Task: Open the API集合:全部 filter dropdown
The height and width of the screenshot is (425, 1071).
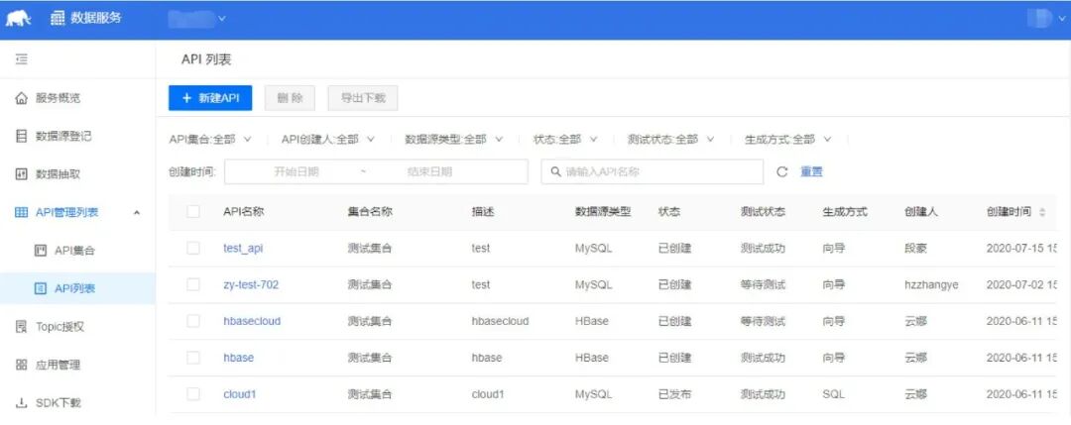Action: pos(210,139)
